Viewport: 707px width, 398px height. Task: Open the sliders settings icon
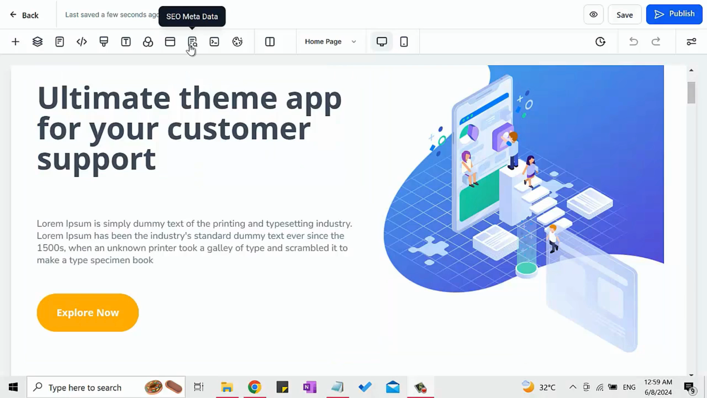692,42
